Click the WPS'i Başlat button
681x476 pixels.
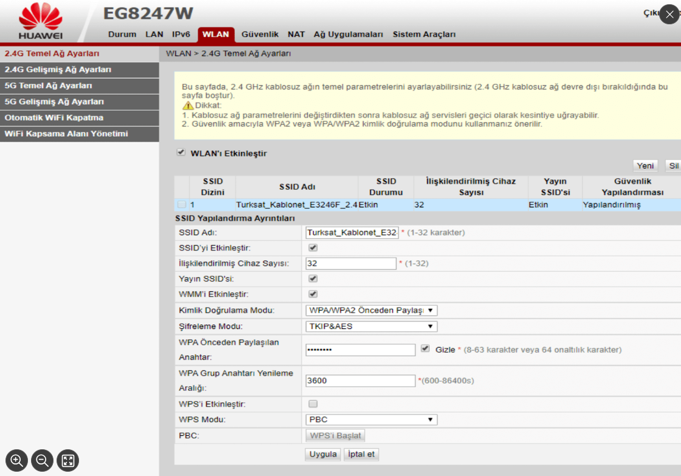pyautogui.click(x=335, y=436)
